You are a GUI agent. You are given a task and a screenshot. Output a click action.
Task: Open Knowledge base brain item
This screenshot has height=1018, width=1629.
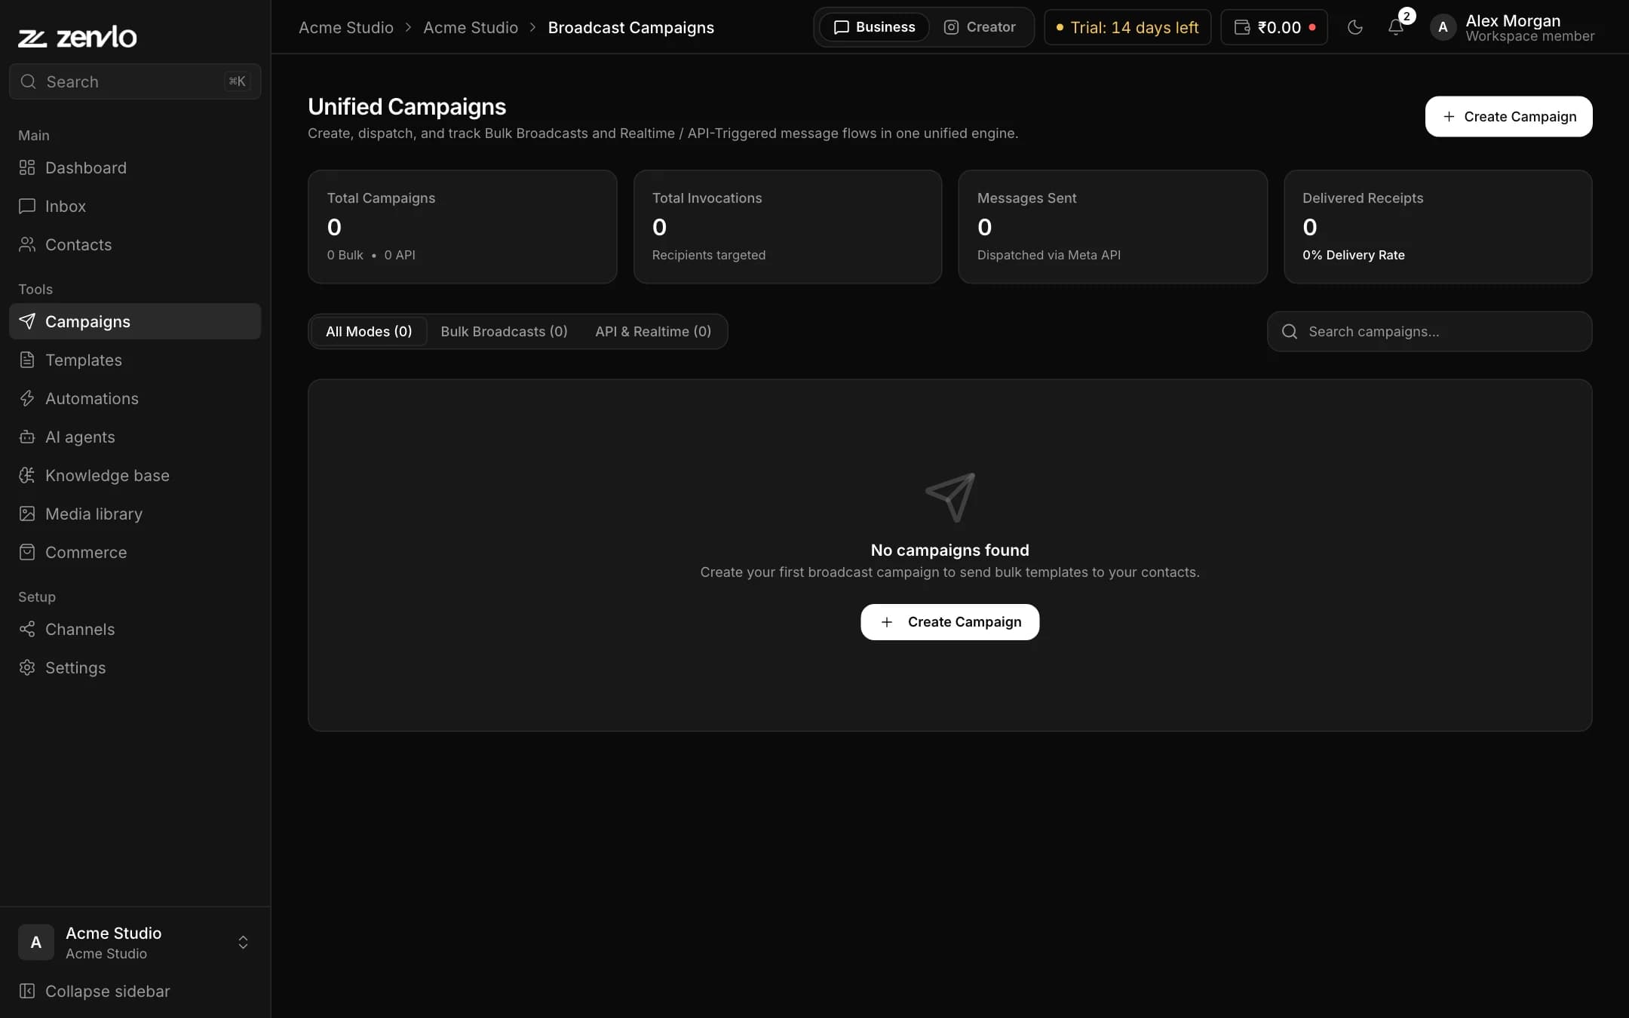[135, 475]
